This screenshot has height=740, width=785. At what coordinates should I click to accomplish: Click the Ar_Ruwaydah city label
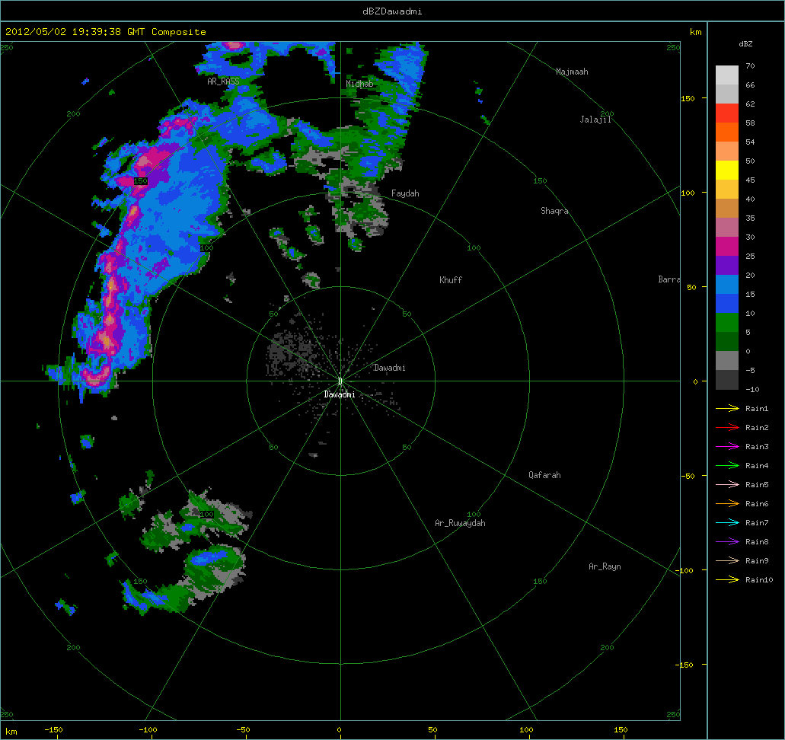click(x=460, y=523)
